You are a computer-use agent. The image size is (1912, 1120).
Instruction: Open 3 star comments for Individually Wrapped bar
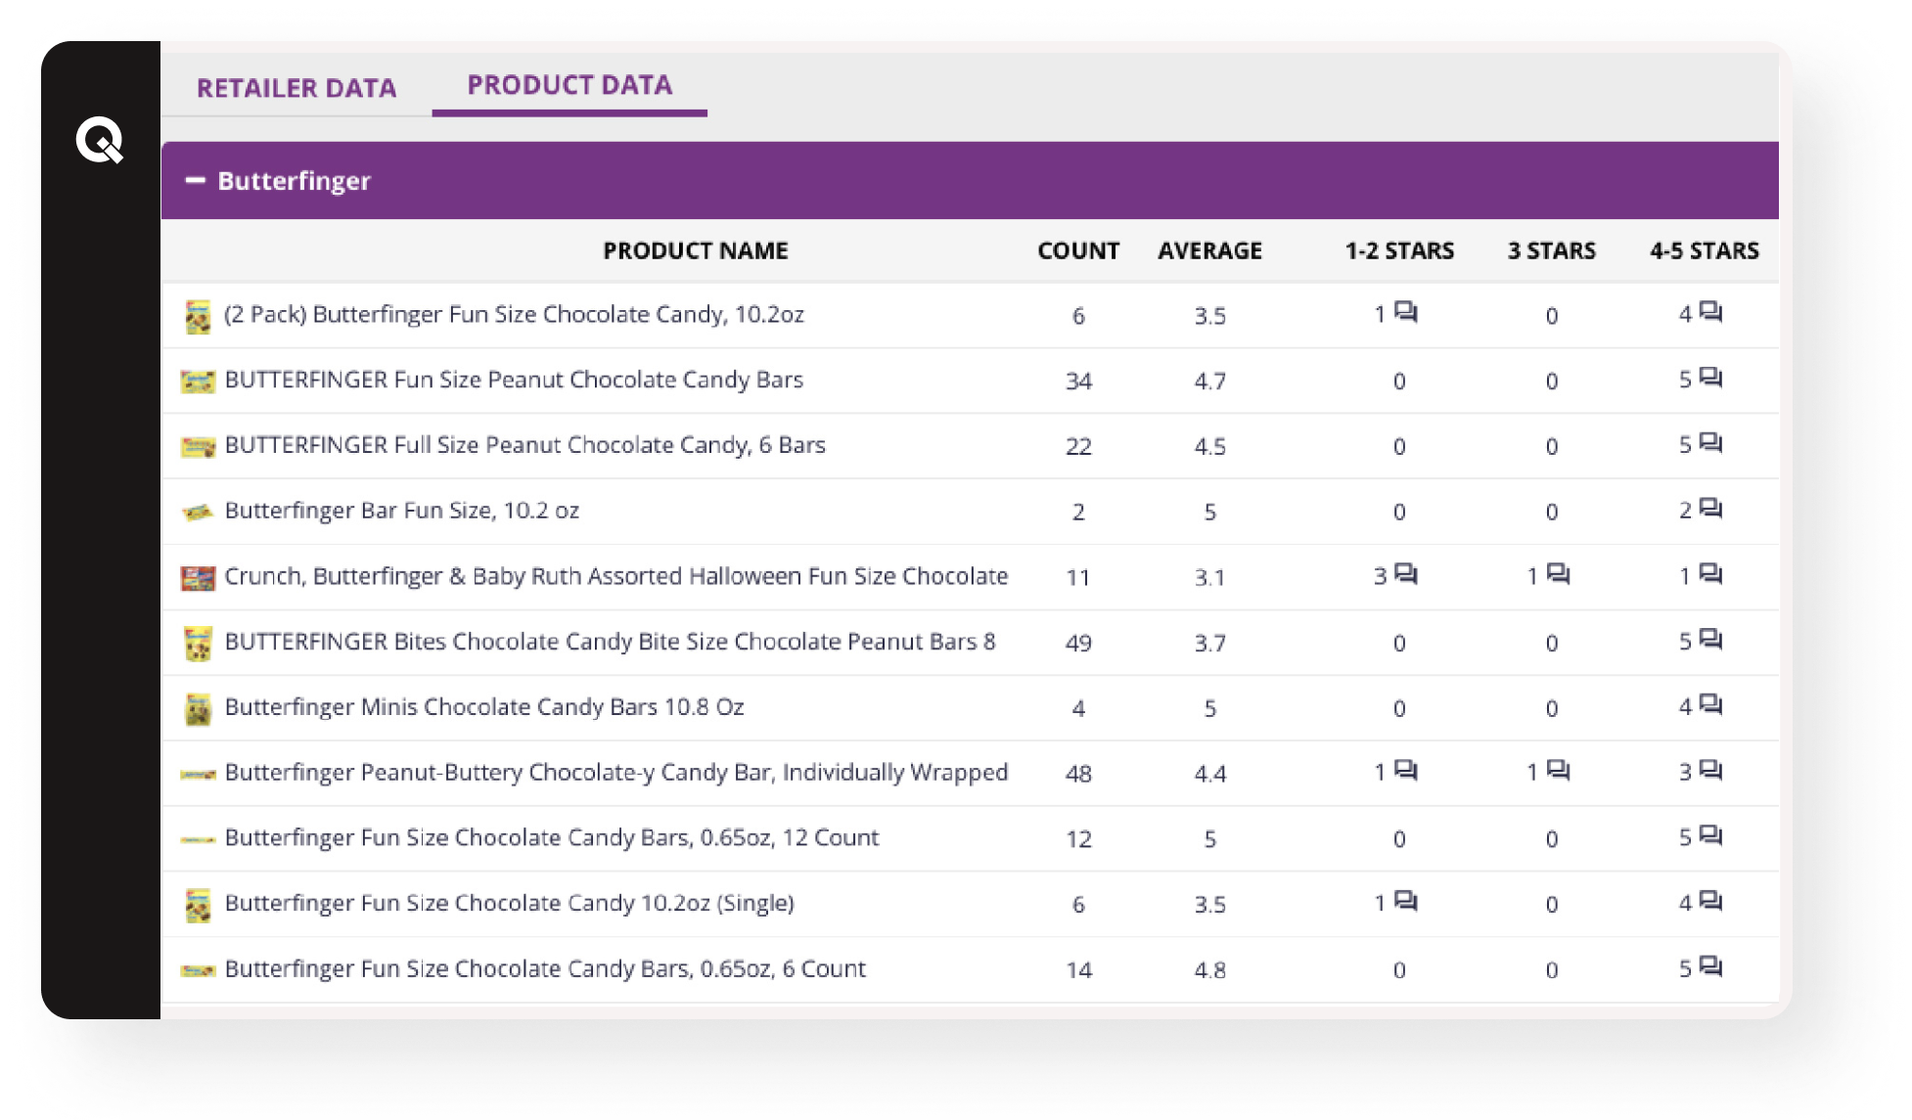(1559, 771)
